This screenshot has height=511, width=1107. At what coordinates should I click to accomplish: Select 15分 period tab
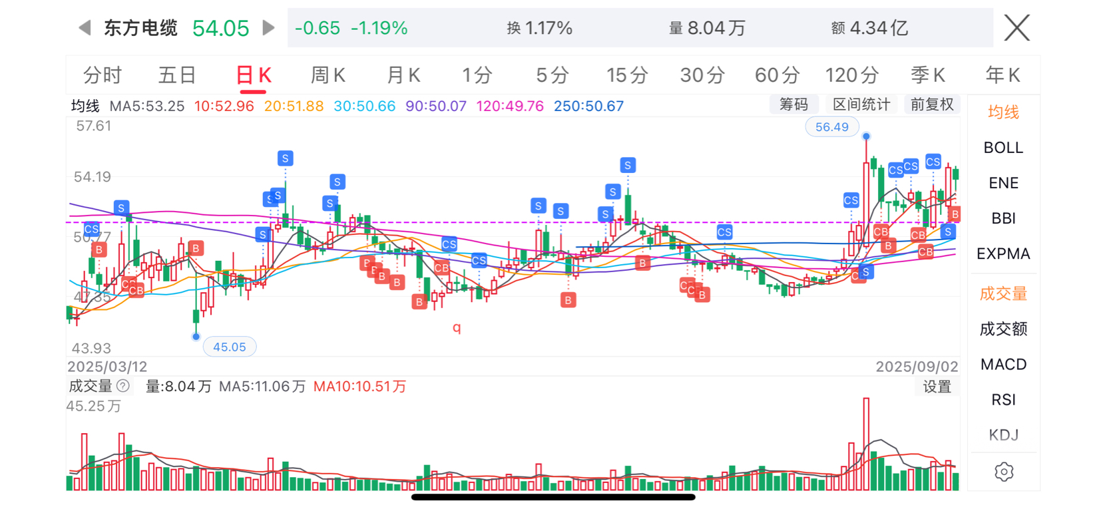[627, 75]
